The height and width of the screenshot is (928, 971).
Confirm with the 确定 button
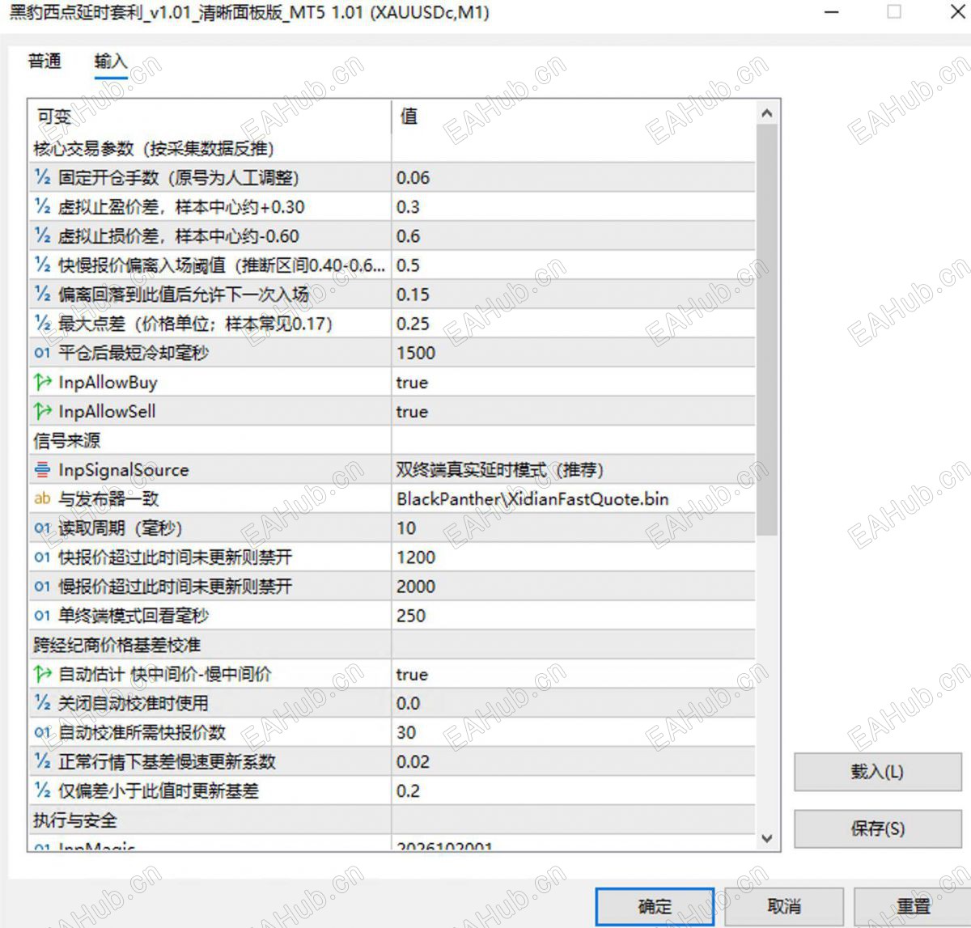tap(655, 907)
